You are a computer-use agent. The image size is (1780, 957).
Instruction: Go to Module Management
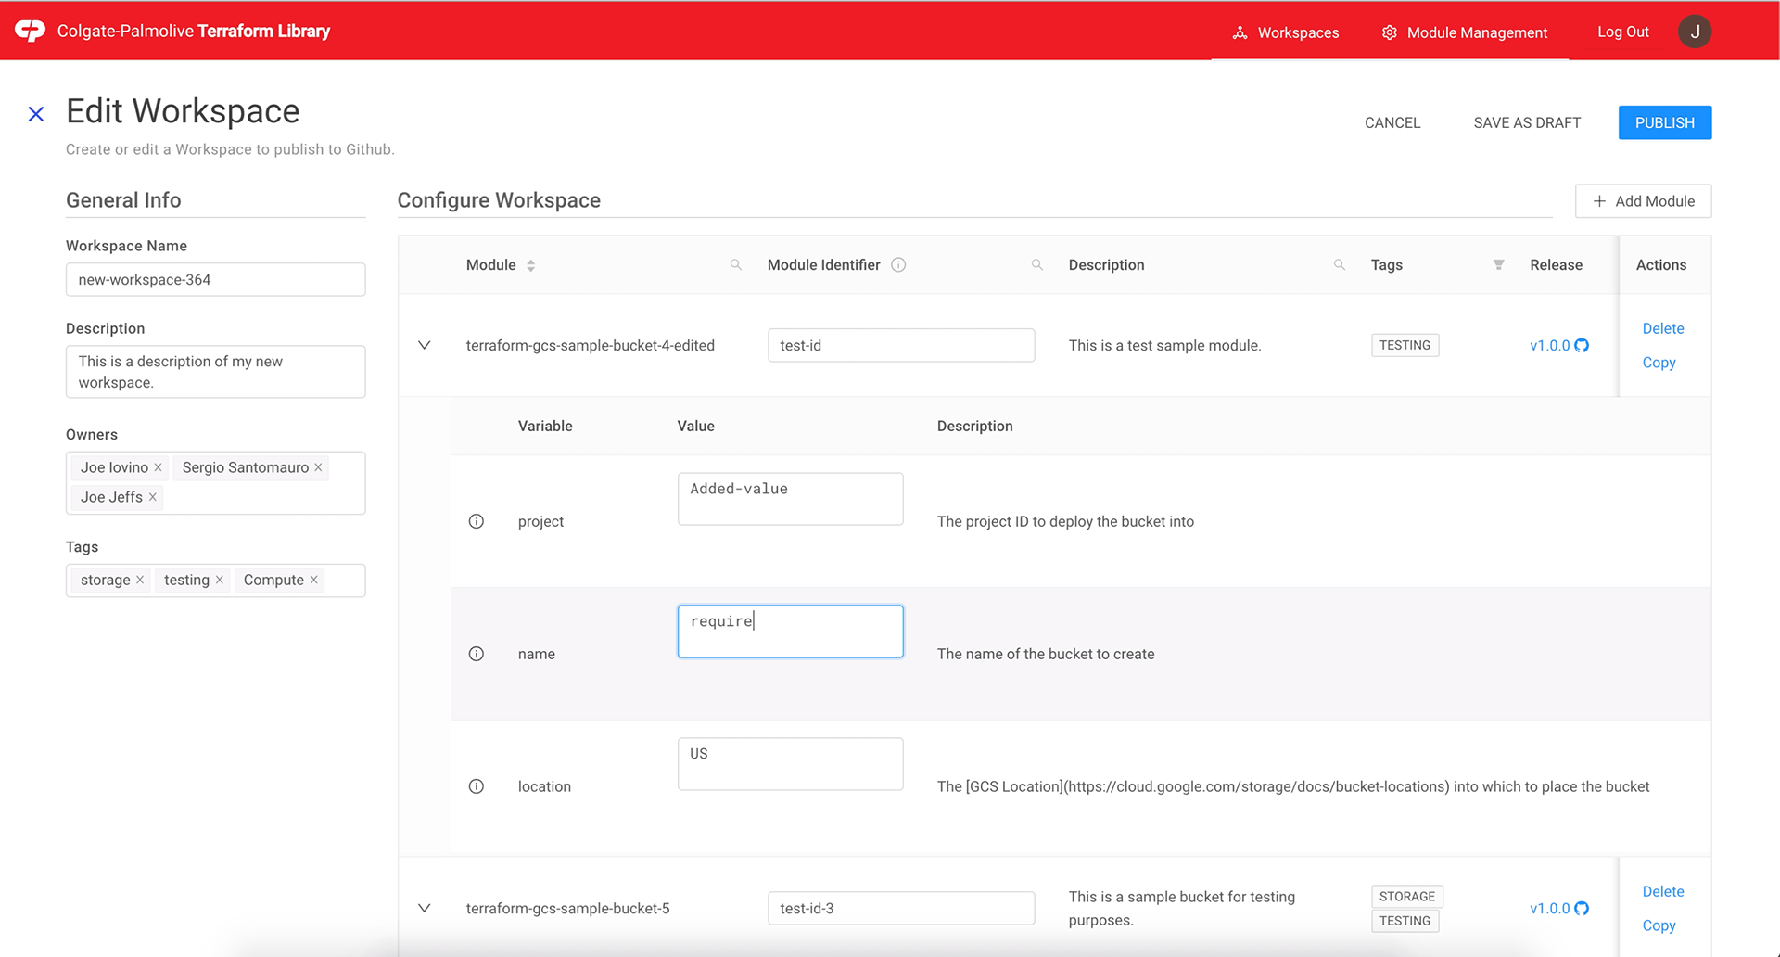1465,32
